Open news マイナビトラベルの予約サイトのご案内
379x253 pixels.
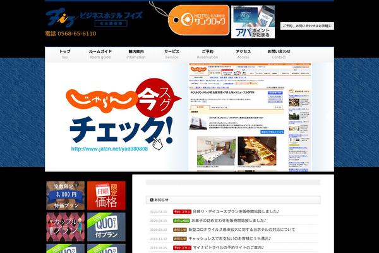tap(229, 248)
